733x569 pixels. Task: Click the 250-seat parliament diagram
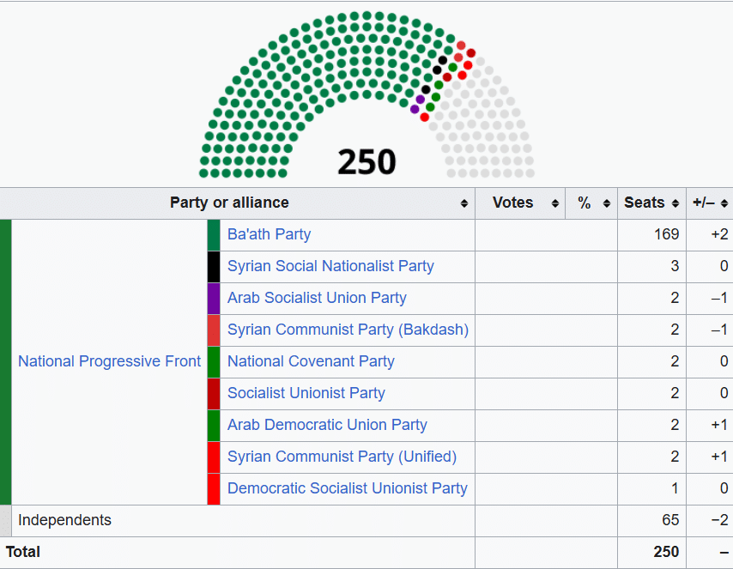click(366, 94)
